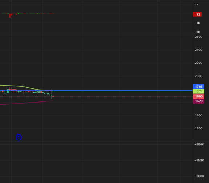Click the red -22 indicator value label
Screen dimensions: 209x183
point(197,14)
